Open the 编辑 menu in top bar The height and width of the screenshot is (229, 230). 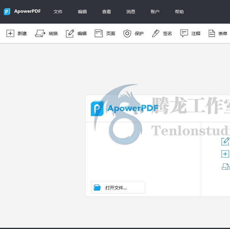[82, 12]
